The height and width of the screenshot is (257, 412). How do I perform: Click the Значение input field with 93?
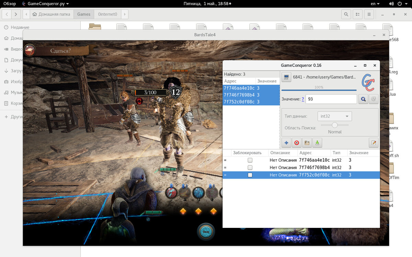click(x=331, y=99)
